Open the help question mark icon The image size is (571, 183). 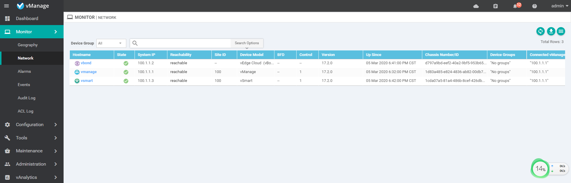(535, 6)
